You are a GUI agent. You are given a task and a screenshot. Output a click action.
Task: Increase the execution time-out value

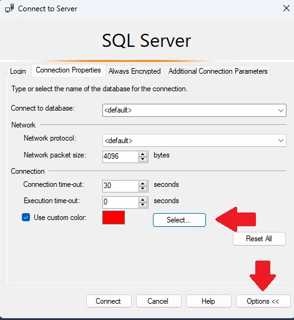143,200
